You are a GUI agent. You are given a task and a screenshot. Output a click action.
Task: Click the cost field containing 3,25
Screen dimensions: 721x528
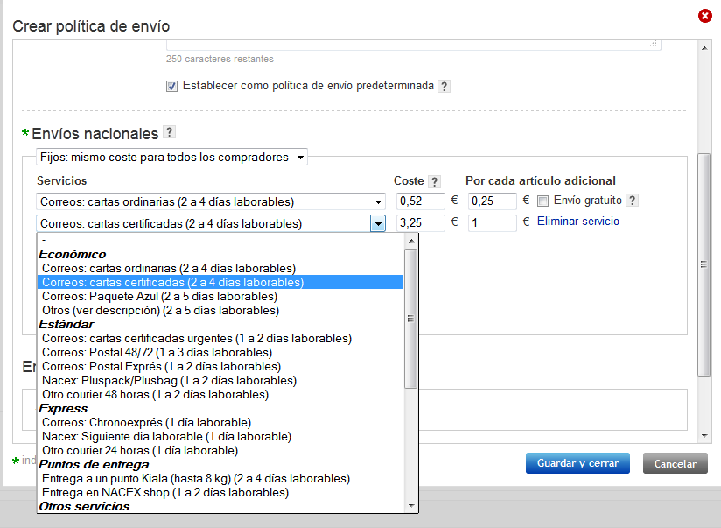tap(421, 223)
